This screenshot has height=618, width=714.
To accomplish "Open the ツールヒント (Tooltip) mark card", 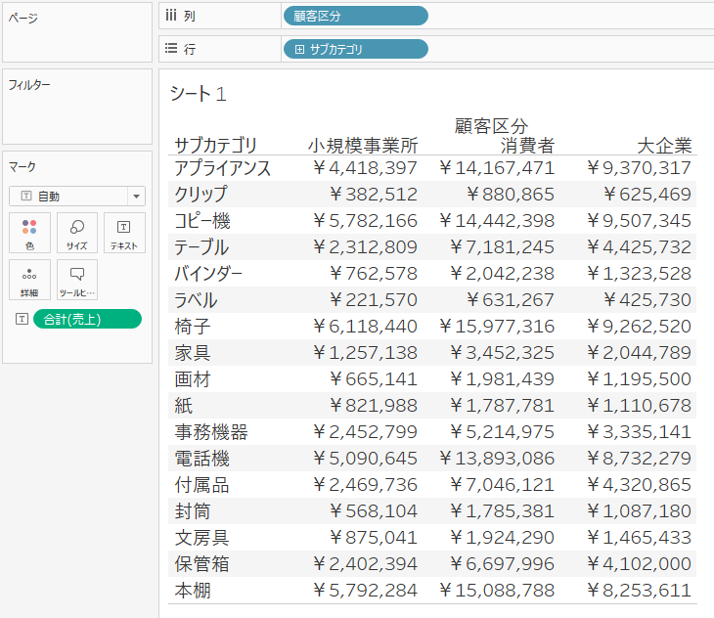I will click(x=76, y=280).
